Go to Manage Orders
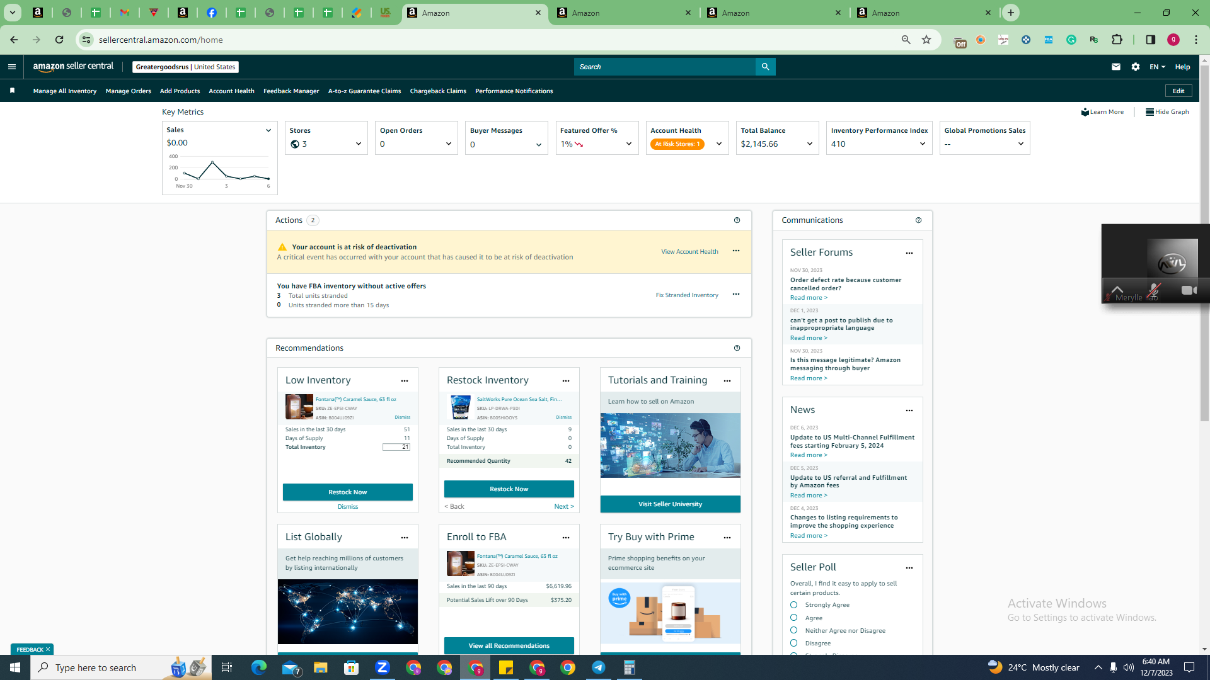 [x=129, y=91]
